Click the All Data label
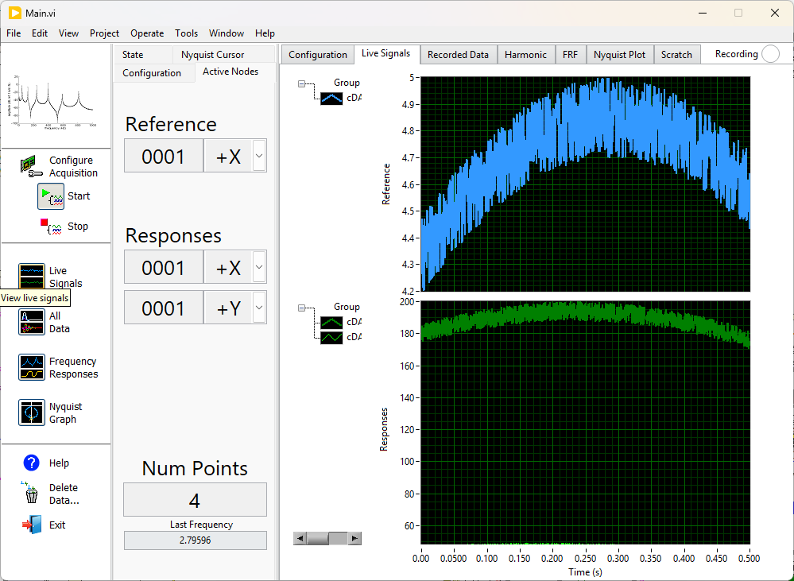The width and height of the screenshot is (794, 581). tap(60, 322)
